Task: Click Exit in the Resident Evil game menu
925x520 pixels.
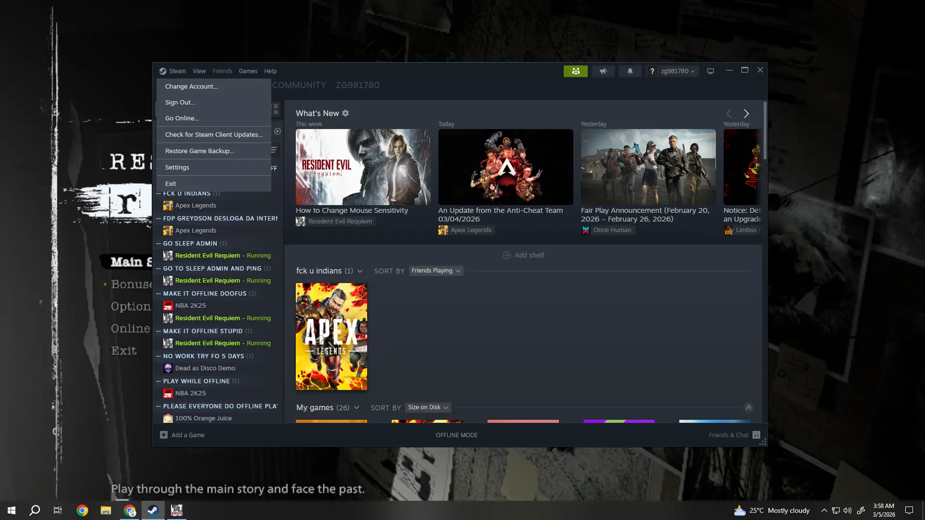Action: coord(124,351)
